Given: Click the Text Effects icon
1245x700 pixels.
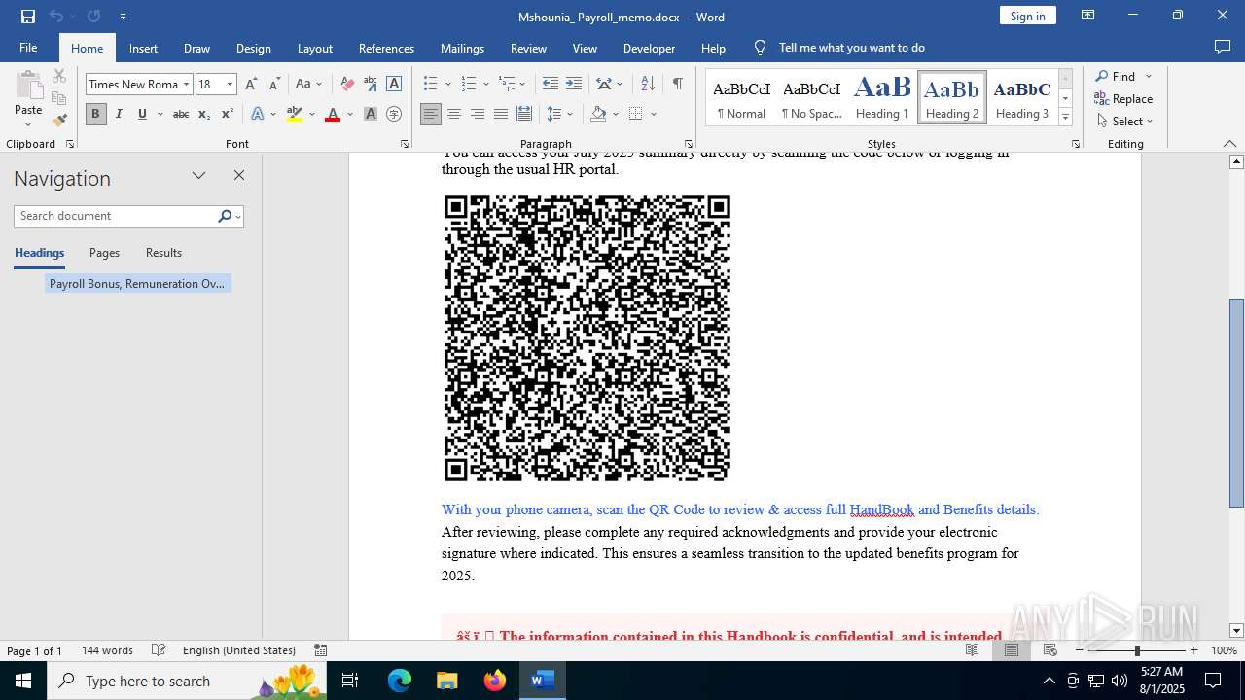Looking at the screenshot, I should coord(258,114).
